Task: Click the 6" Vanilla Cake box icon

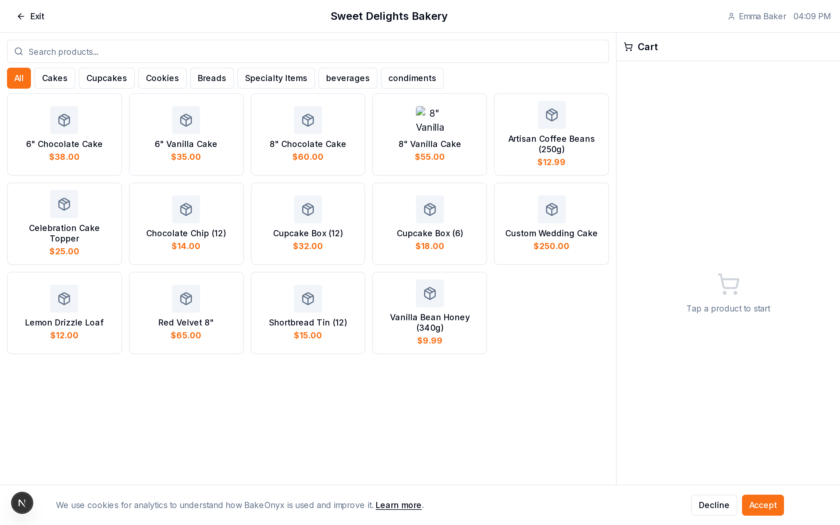Action: pos(186,120)
